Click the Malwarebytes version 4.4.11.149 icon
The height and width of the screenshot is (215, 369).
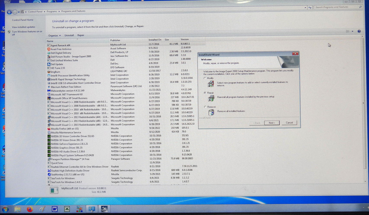coord(49,91)
